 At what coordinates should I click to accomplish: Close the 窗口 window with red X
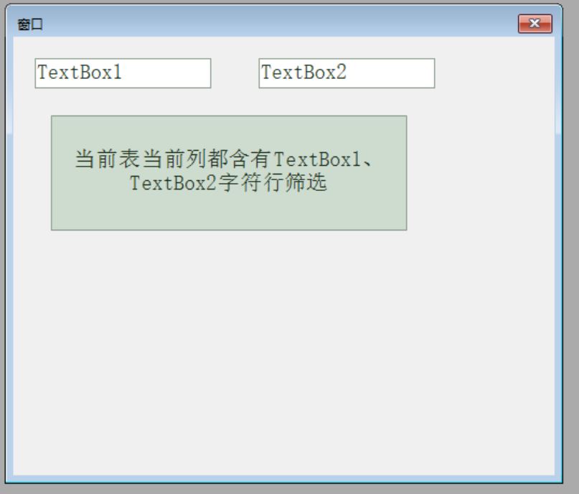pyautogui.click(x=535, y=24)
